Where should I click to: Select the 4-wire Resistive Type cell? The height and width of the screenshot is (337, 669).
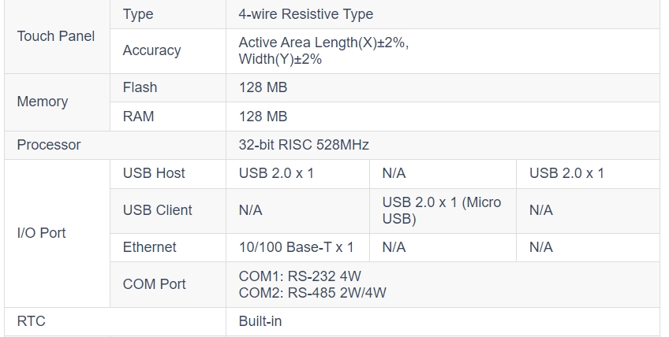[x=443, y=14]
